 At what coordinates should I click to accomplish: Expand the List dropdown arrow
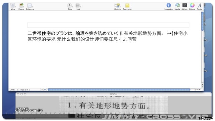(81, 7)
